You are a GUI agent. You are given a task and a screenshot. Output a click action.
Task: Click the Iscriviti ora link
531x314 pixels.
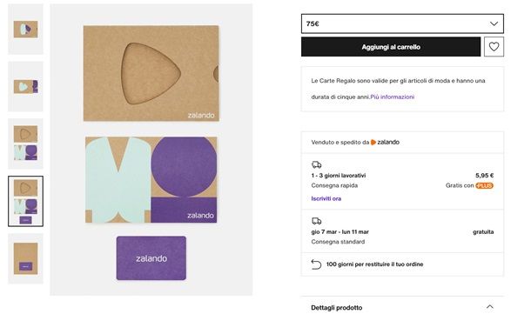tap(326, 198)
